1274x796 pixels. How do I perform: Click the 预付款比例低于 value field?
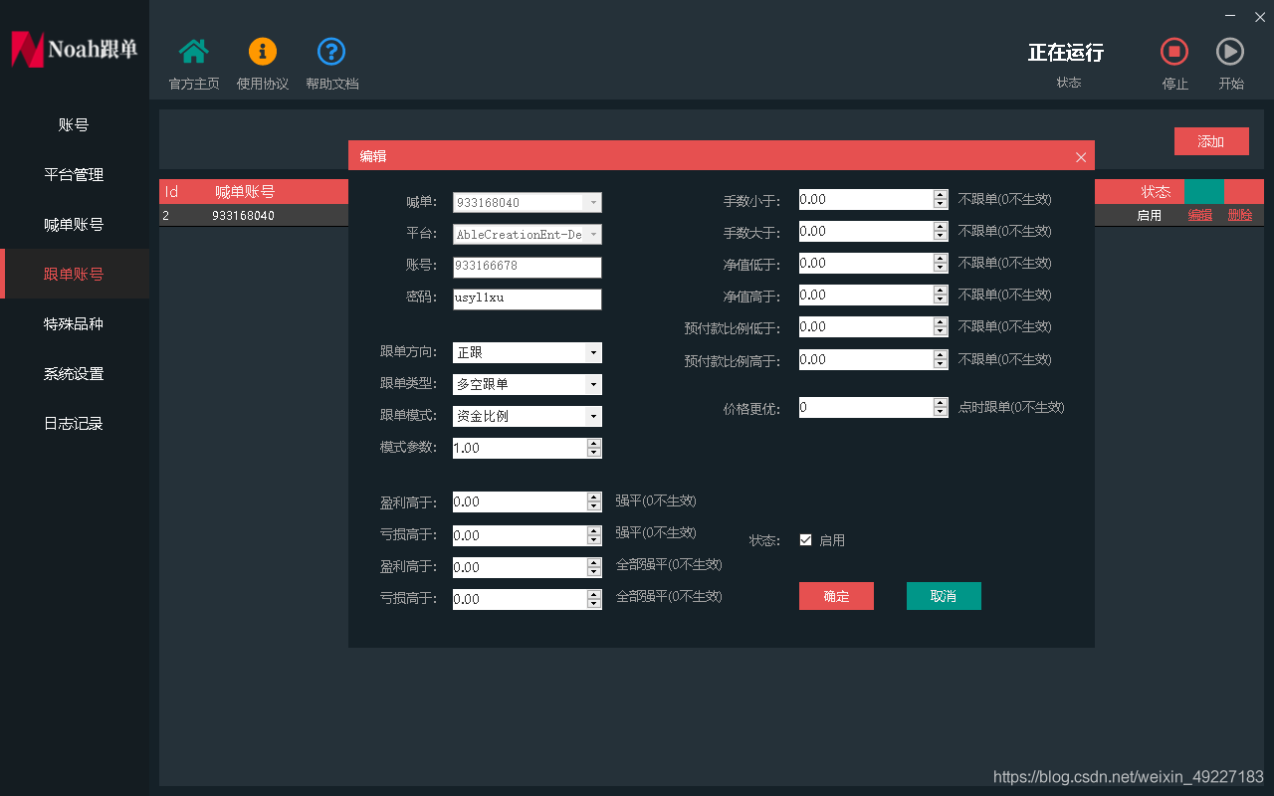[874, 326]
